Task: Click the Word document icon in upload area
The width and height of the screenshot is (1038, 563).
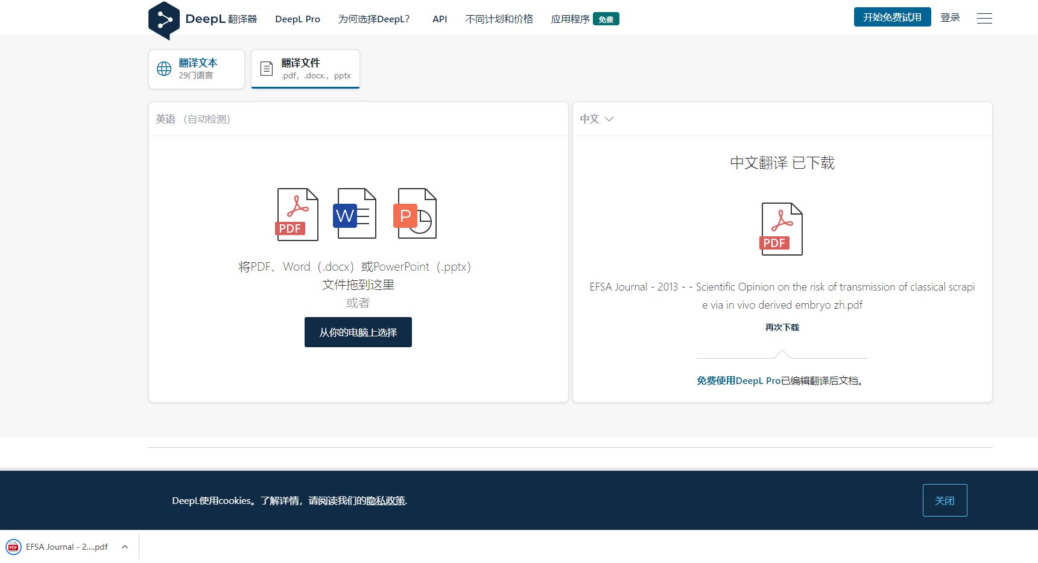Action: click(355, 213)
